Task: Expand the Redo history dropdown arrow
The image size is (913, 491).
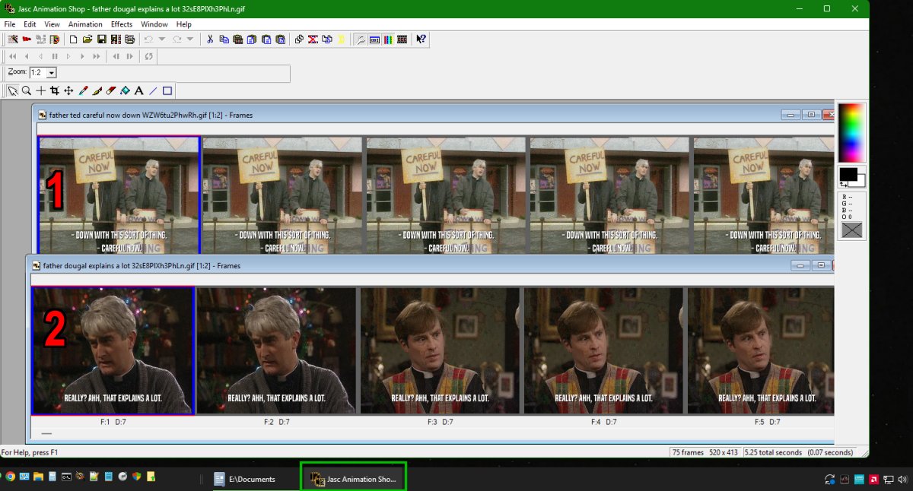Action: click(x=190, y=39)
